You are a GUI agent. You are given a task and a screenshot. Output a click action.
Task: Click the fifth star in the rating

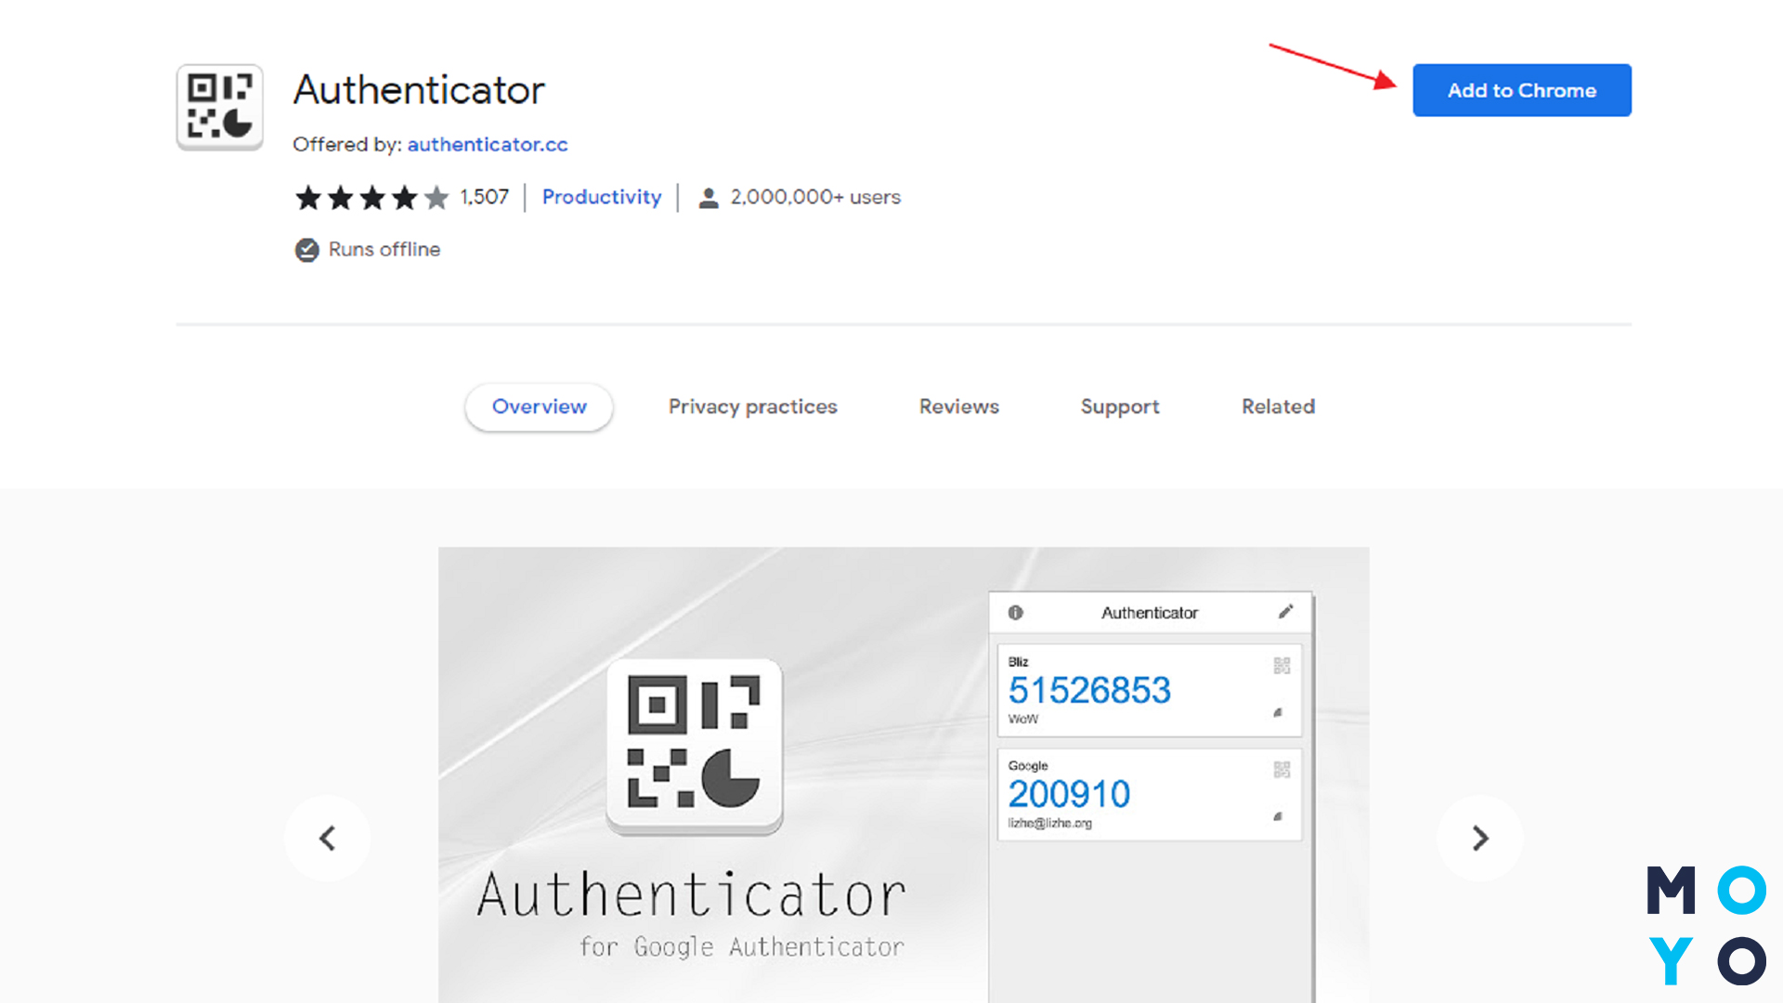point(436,197)
